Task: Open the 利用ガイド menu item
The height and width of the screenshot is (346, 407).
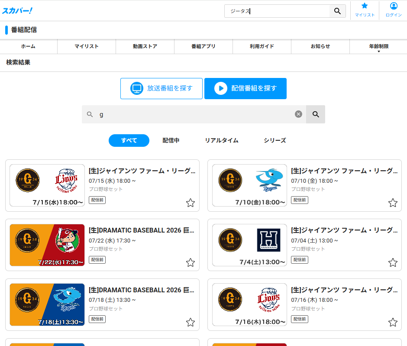Action: pos(262,46)
